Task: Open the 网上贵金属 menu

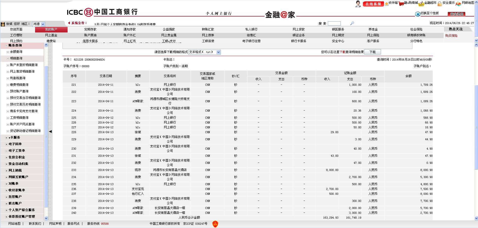Action: point(169,35)
